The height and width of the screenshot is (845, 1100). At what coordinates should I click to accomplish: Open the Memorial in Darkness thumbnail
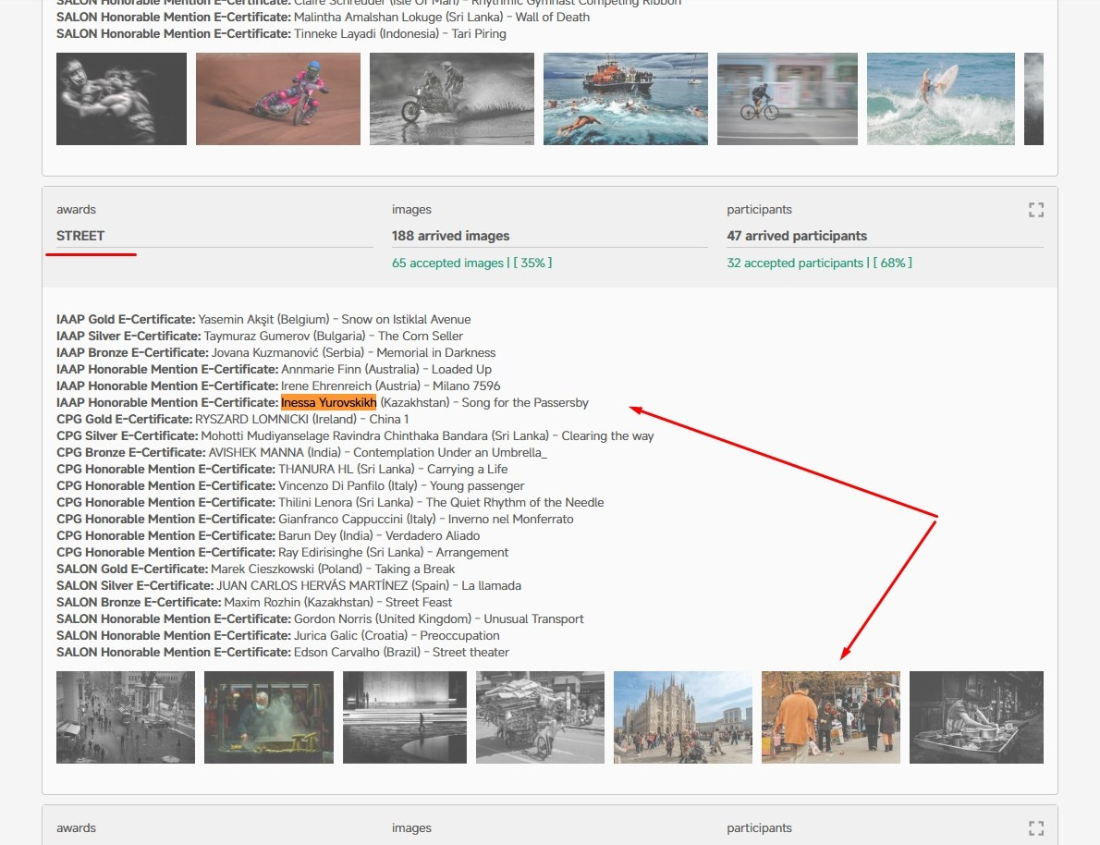[405, 717]
